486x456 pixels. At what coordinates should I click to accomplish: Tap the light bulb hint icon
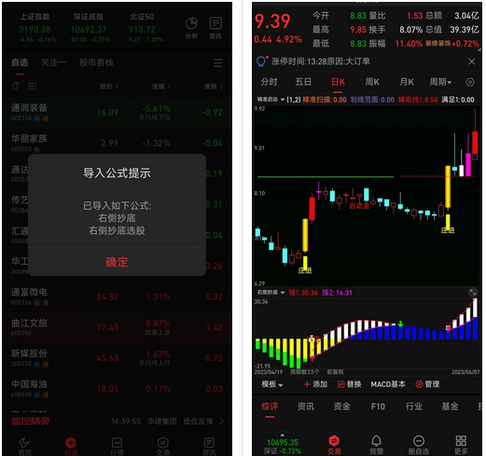tap(261, 62)
